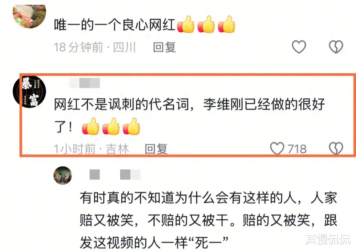Reply to the comment from 吉林
This screenshot has height=252, width=356.
click(156, 149)
